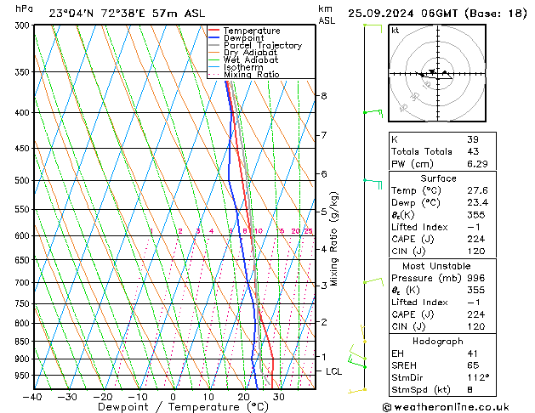Click the yellow surface wind barb
535x413 pixels.
357,391
